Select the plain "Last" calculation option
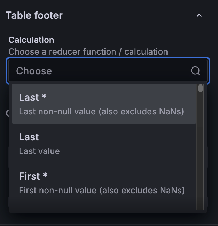 [x=104, y=144]
